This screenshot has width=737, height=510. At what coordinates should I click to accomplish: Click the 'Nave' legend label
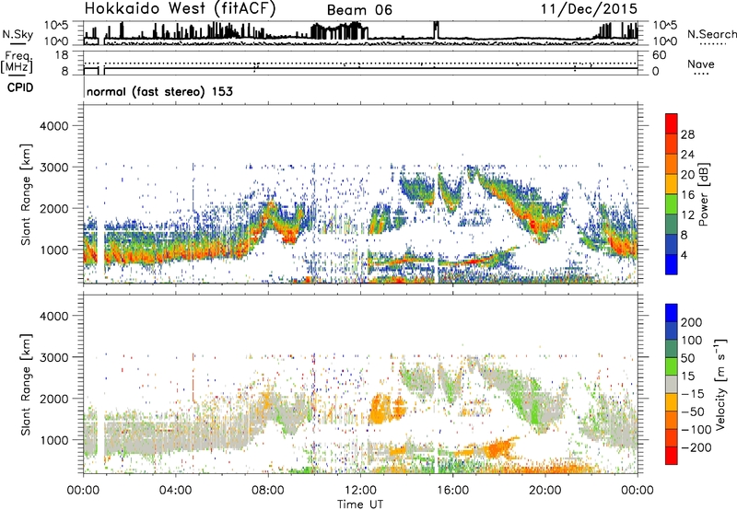pyautogui.click(x=700, y=64)
